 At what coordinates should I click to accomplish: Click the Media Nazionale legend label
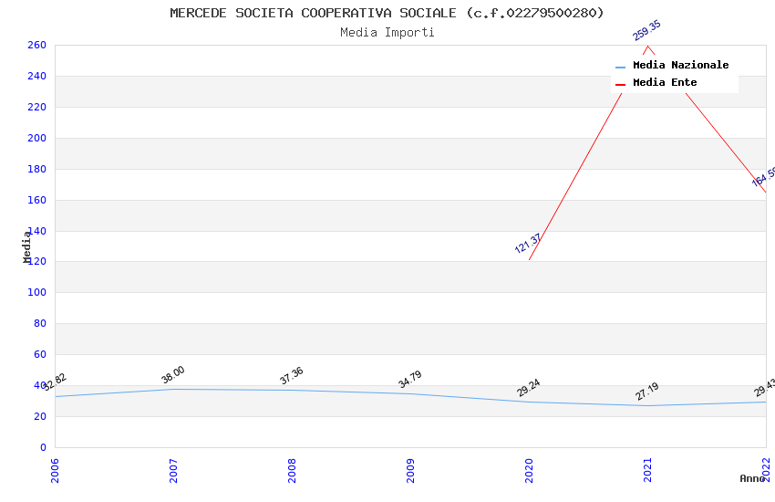point(680,65)
